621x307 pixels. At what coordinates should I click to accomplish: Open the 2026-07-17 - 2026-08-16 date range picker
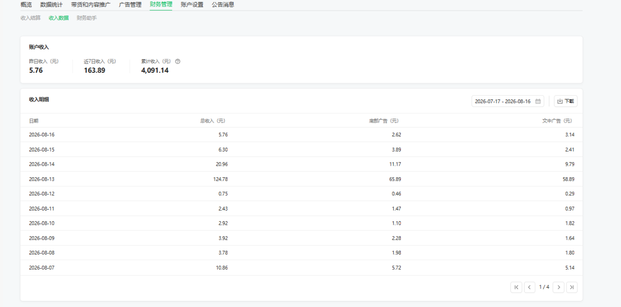pyautogui.click(x=508, y=101)
